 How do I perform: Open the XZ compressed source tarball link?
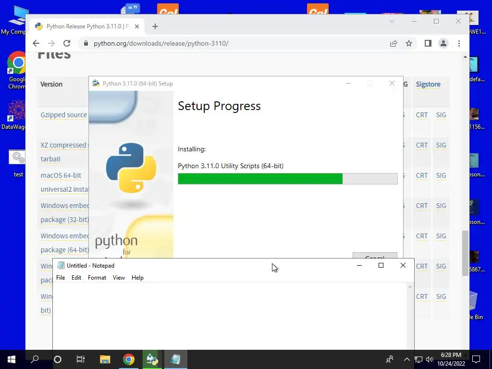tap(64, 152)
